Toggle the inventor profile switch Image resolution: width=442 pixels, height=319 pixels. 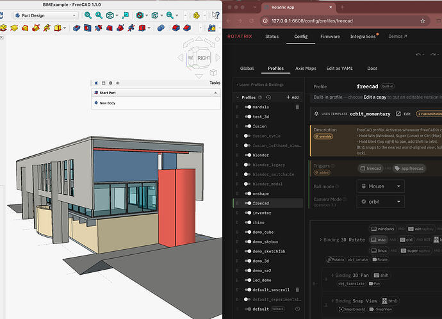pos(248,213)
